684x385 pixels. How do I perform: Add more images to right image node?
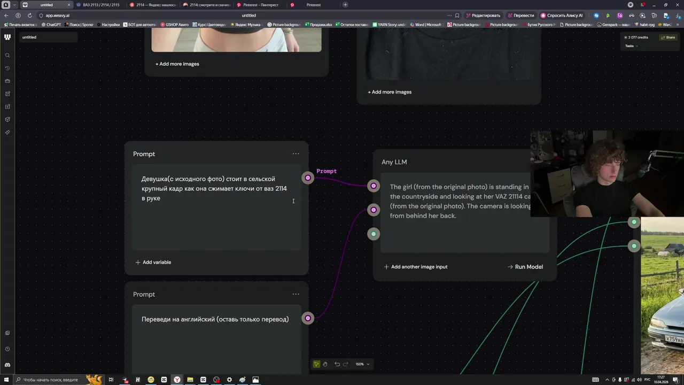coord(390,92)
